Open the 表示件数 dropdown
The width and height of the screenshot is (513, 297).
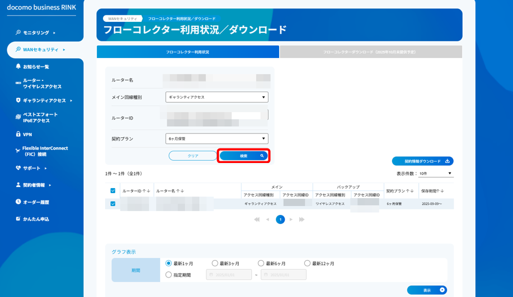(435, 174)
